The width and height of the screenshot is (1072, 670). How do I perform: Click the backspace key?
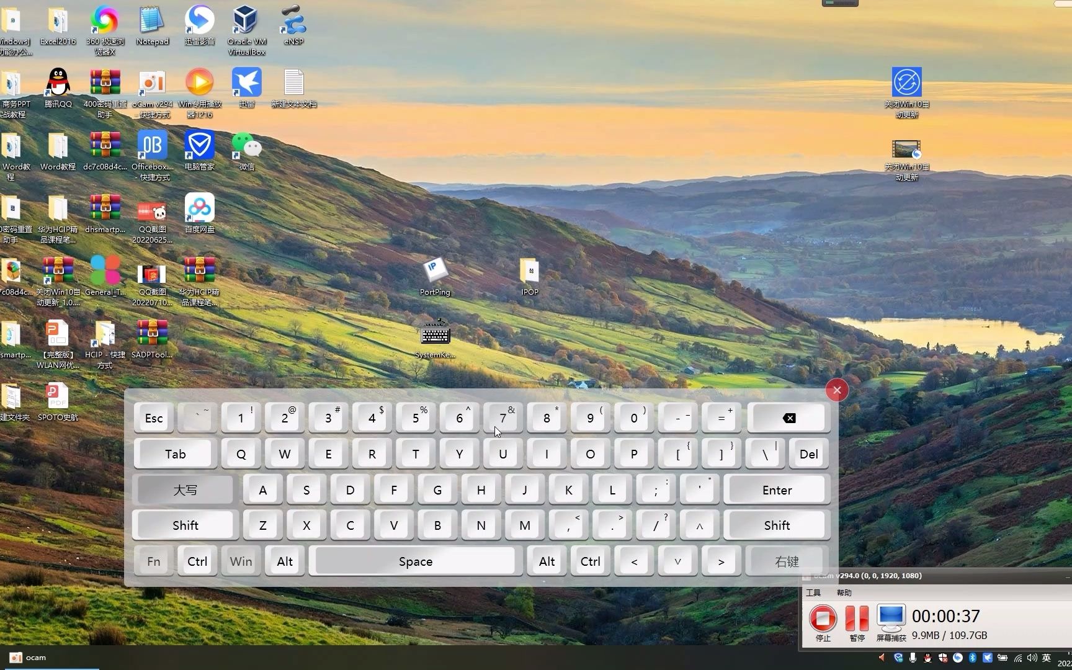[x=788, y=418]
